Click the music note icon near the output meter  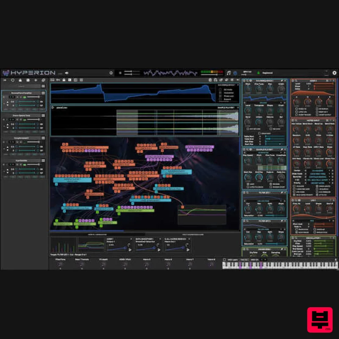click(x=229, y=73)
